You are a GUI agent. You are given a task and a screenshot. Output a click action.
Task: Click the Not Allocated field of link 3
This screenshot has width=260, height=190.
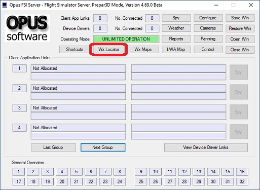(x=78, y=108)
